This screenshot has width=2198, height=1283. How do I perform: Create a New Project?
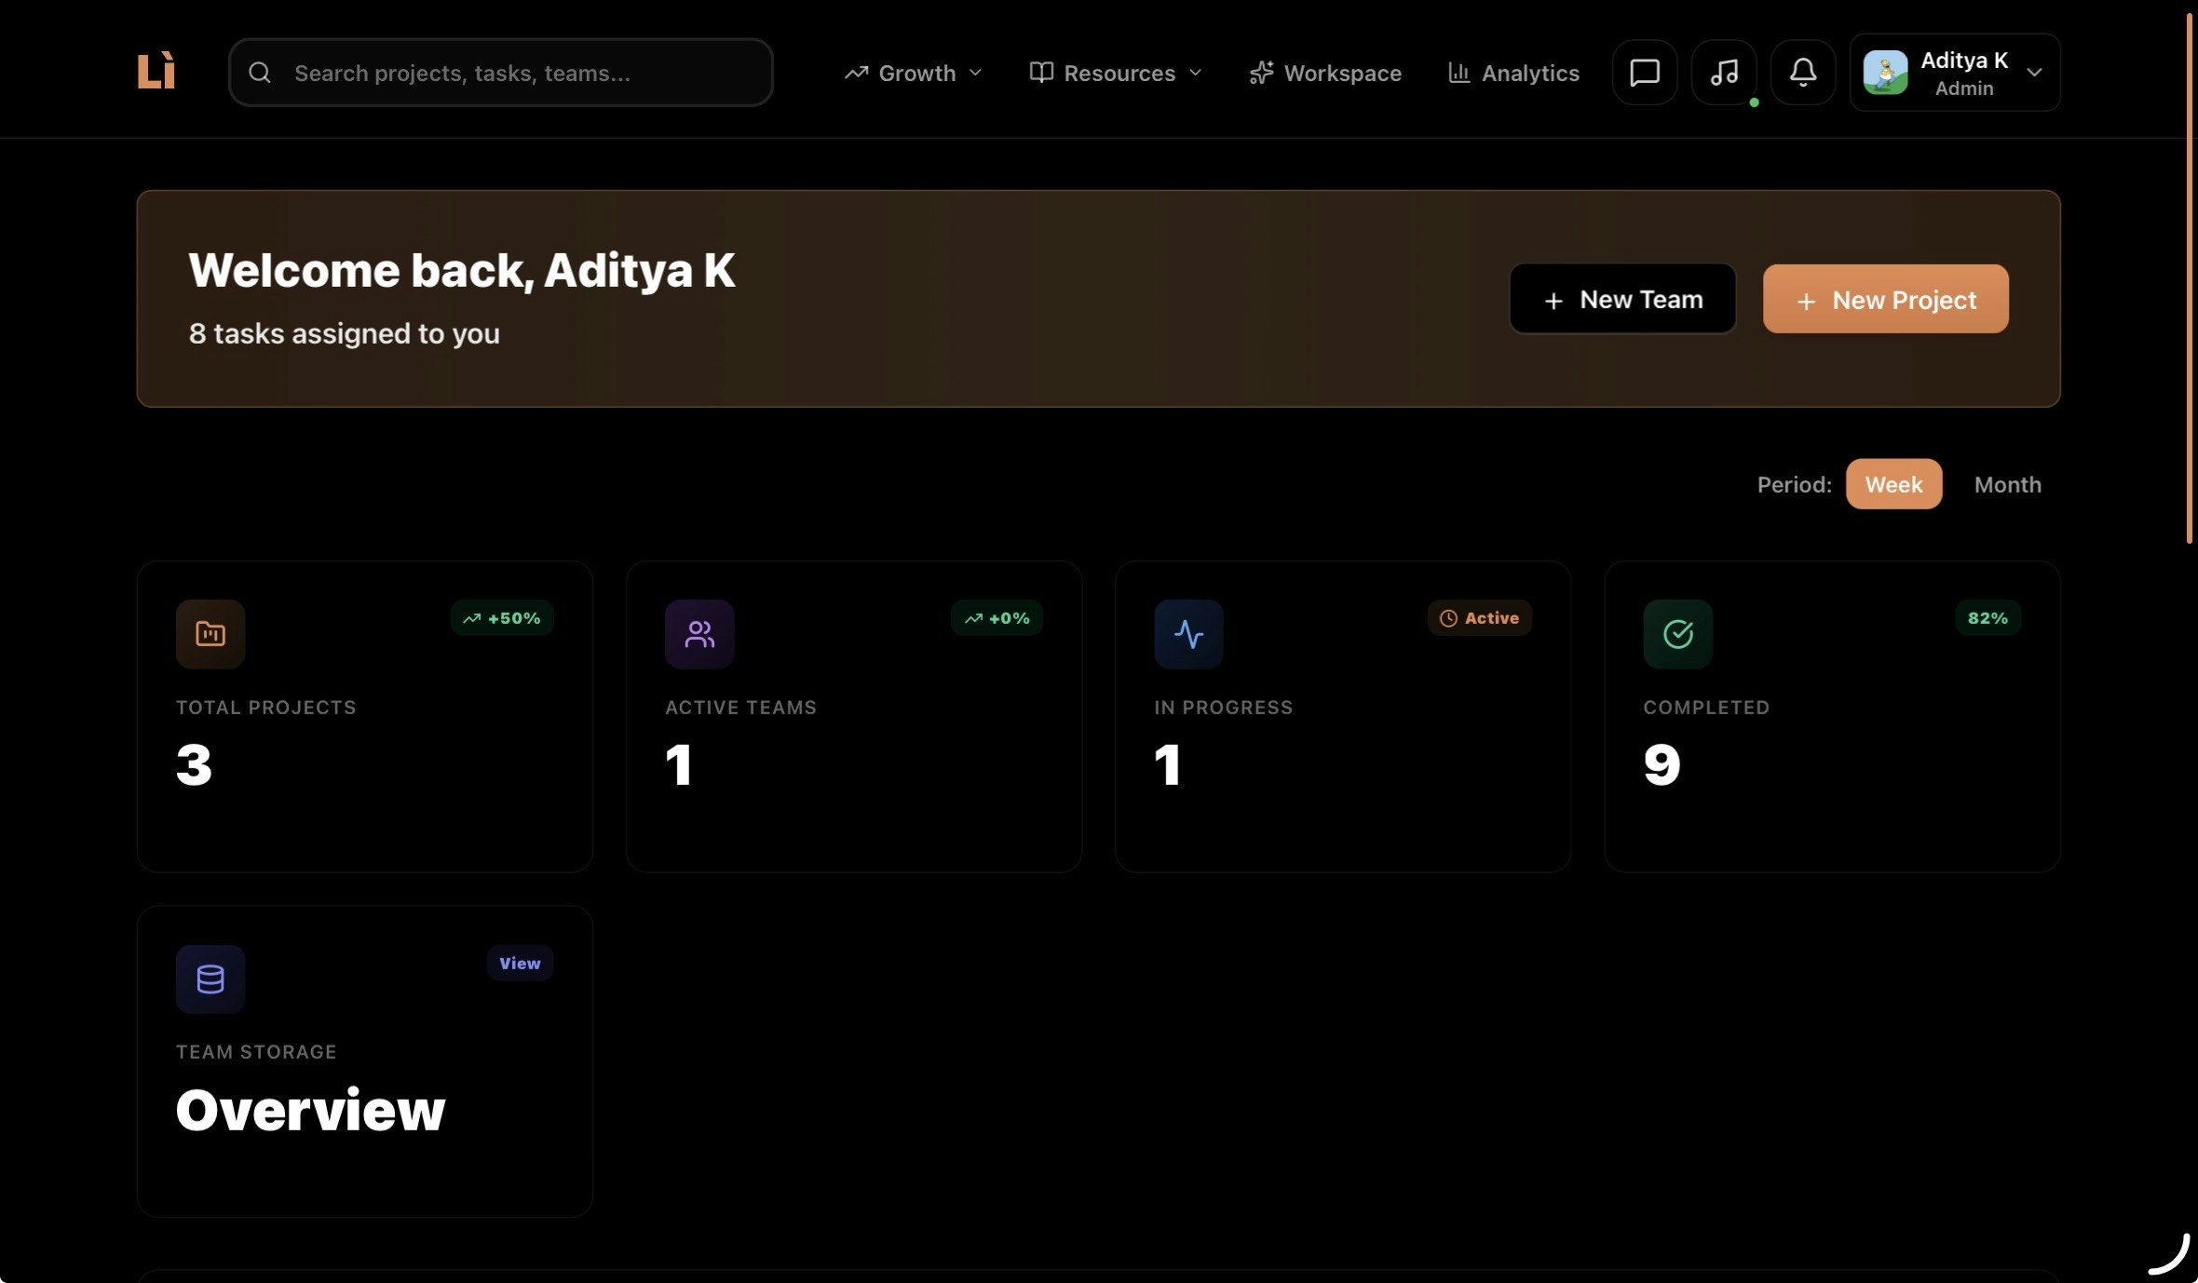(x=1884, y=299)
